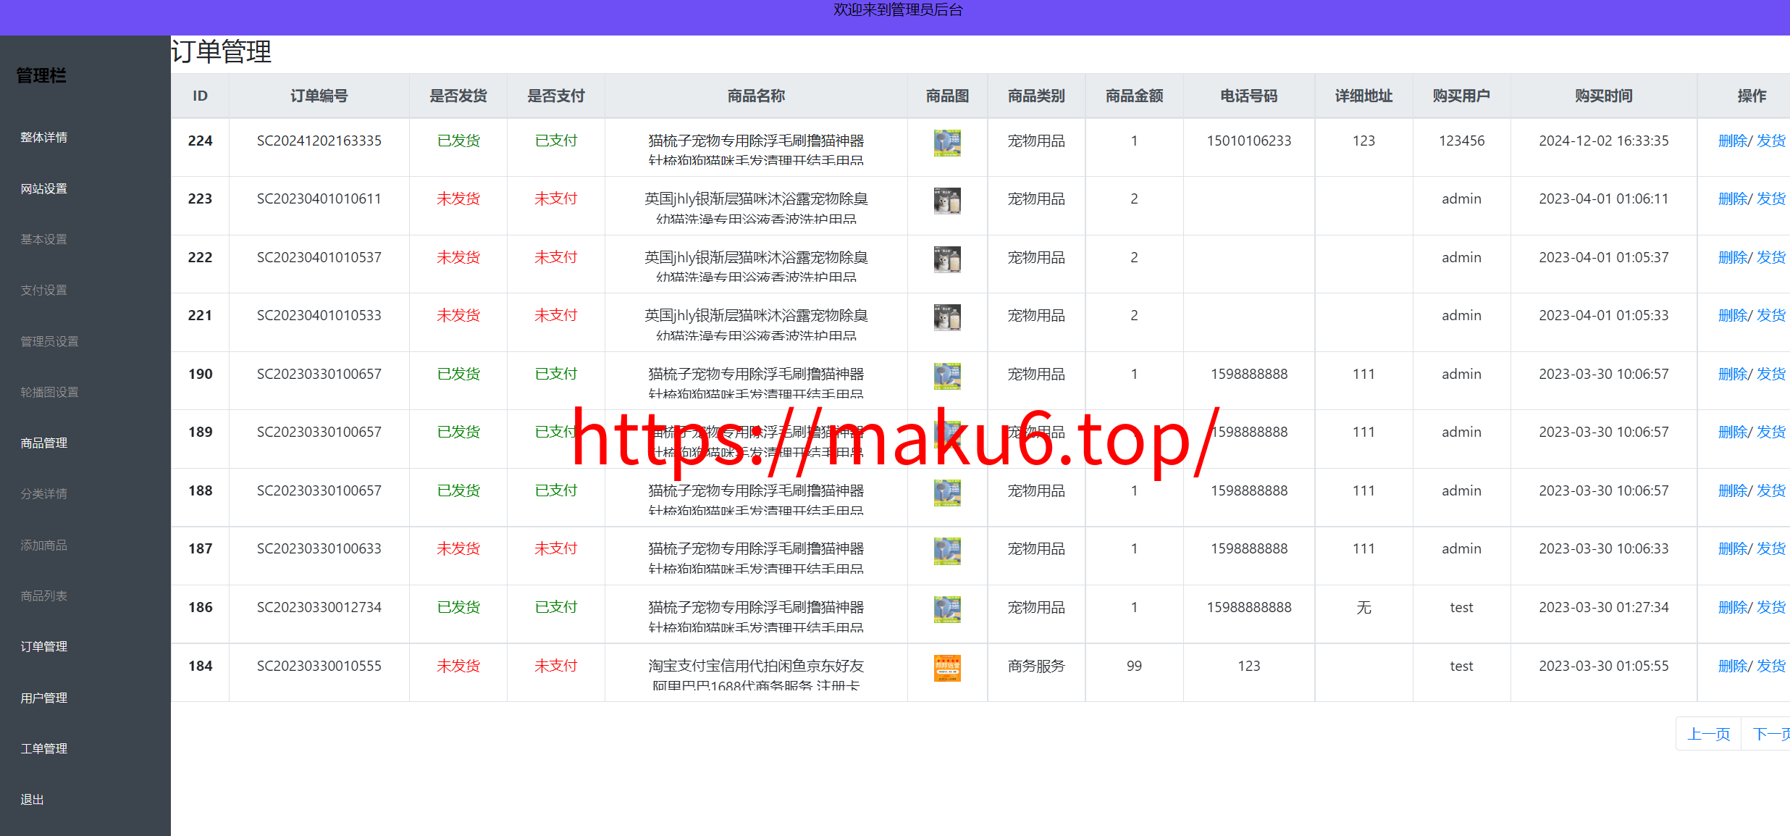The image size is (1790, 836).
Task: Open product thumbnail for order 223
Action: pos(947,201)
